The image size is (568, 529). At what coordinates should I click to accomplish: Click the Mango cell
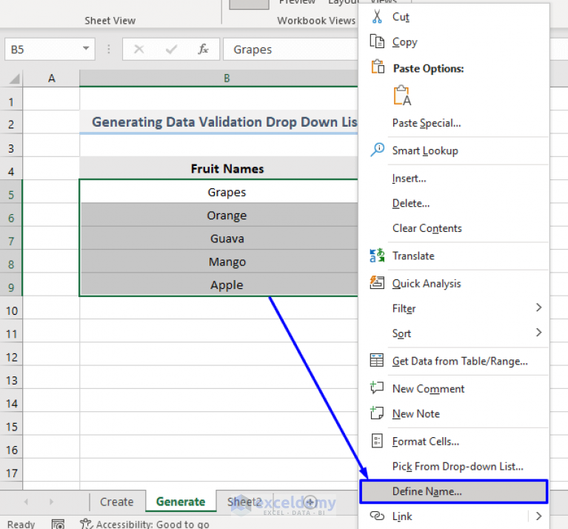click(218, 262)
